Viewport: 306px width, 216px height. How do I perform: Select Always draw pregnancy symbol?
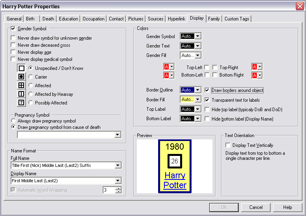click(13, 121)
